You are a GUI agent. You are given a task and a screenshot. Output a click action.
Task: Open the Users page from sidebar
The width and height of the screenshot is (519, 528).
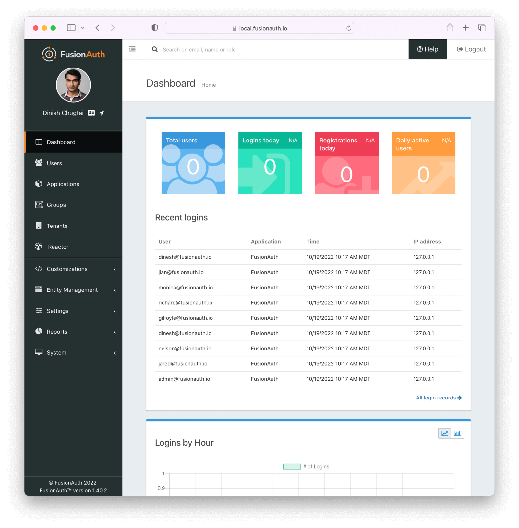pos(73,163)
